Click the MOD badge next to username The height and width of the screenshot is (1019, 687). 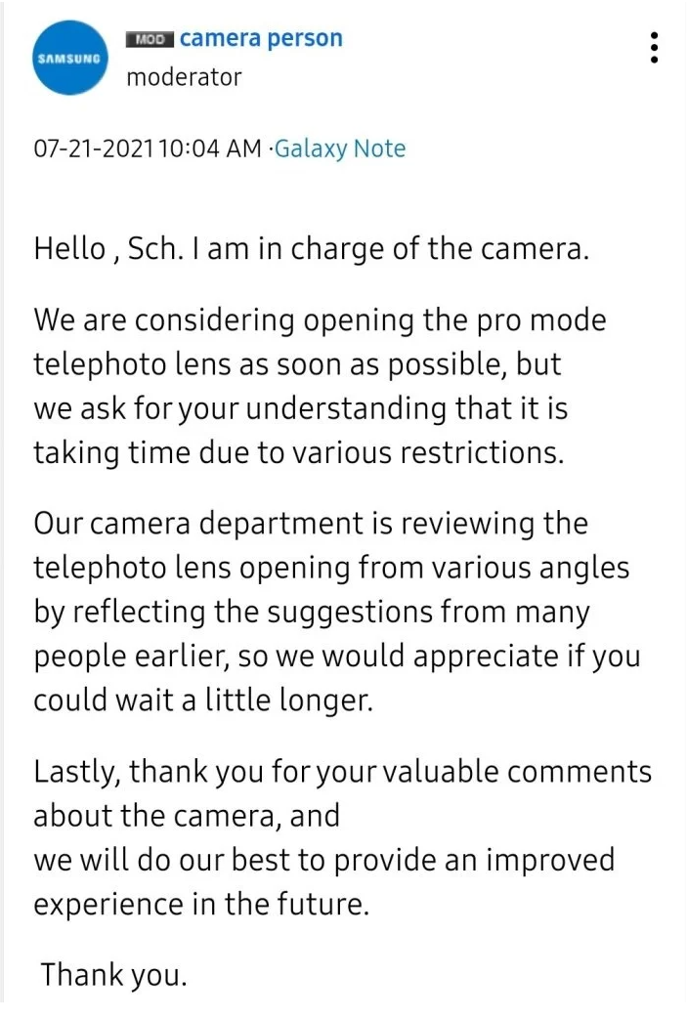[150, 39]
